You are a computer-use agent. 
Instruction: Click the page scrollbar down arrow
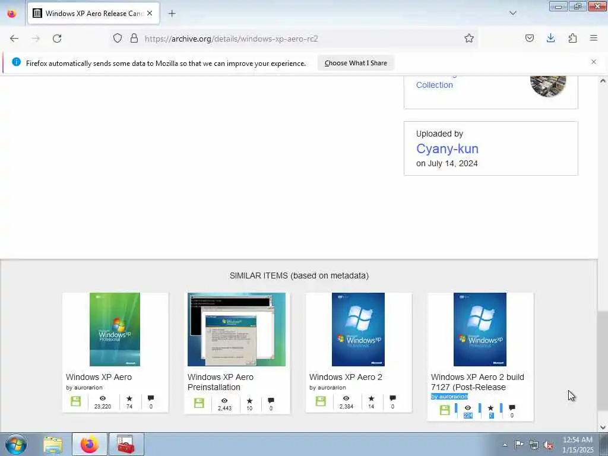tap(603, 427)
